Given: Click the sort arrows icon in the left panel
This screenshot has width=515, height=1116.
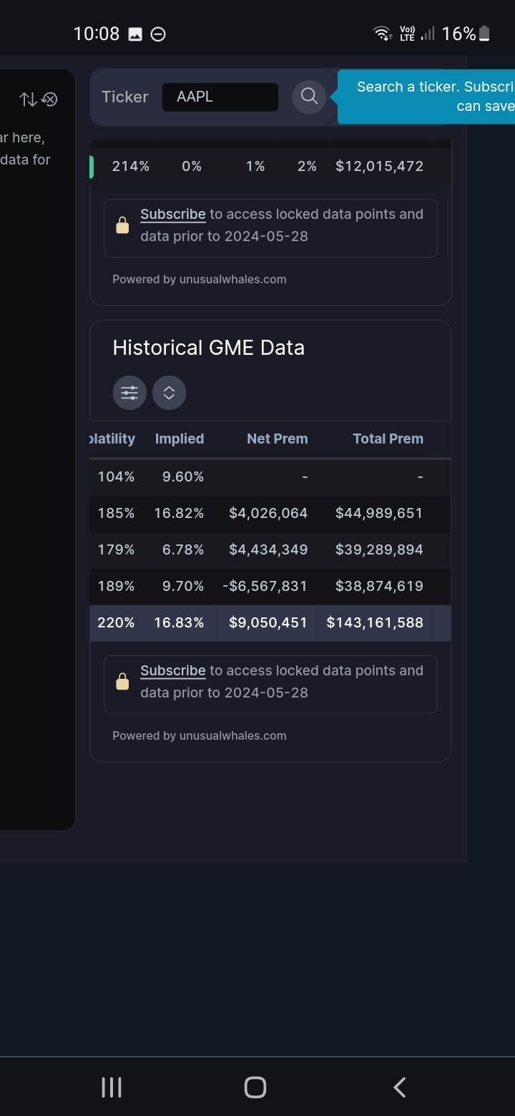Looking at the screenshot, I should [28, 99].
